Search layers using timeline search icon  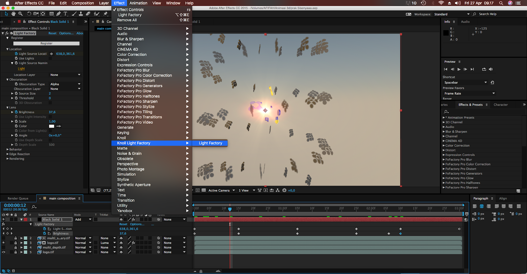pos(34,207)
